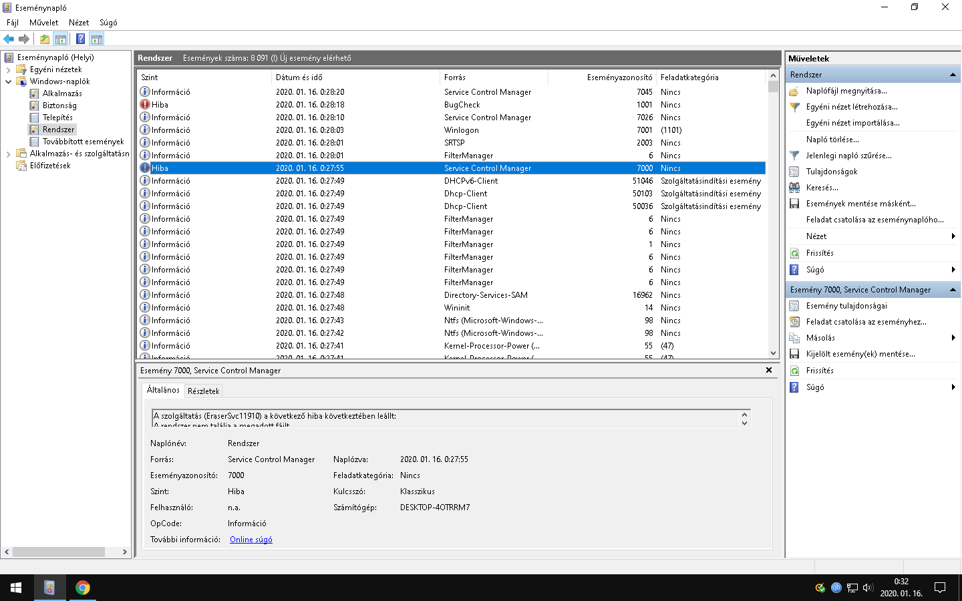
Task: Collapse the Rendszer actions section header
Action: (x=953, y=75)
